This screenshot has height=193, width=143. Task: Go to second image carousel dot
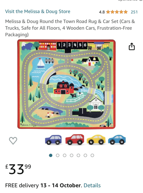coord(58,155)
